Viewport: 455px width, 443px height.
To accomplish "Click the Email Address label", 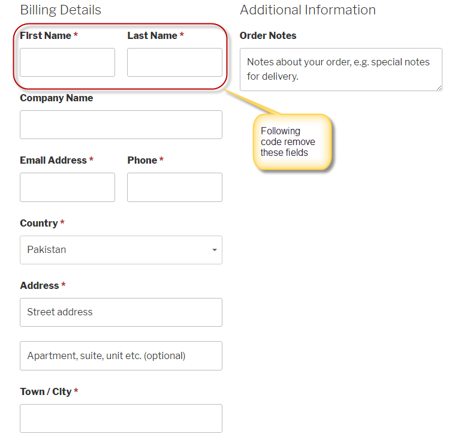I will coord(53,161).
